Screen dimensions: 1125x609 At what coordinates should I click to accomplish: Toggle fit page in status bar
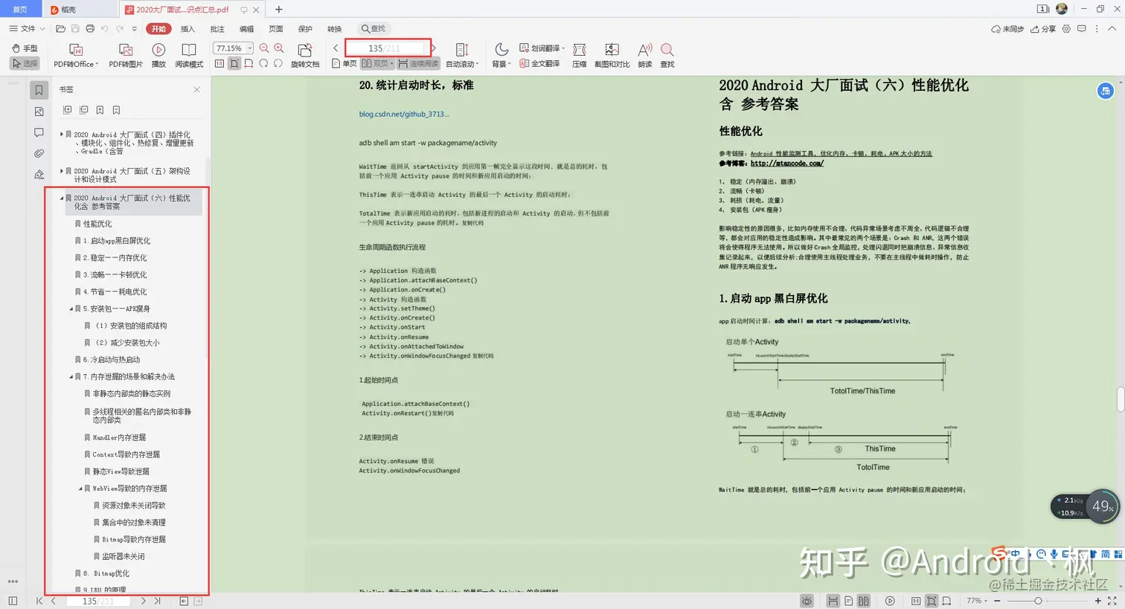[x=931, y=601]
